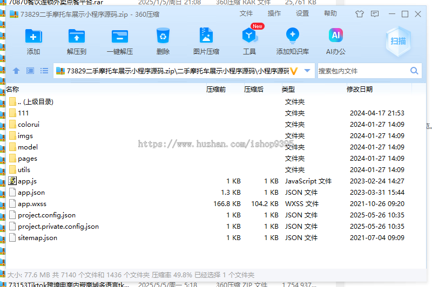Screen dimensions: 432x287
Task: Click the 扫描 (Scan) hexagon button
Action: [398, 42]
